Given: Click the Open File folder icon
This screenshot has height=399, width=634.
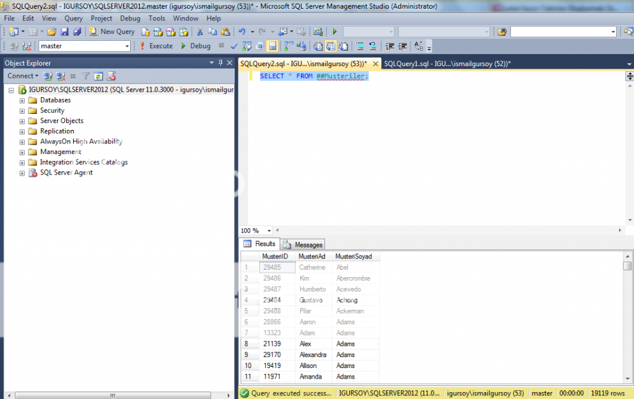Looking at the screenshot, I should [52, 32].
